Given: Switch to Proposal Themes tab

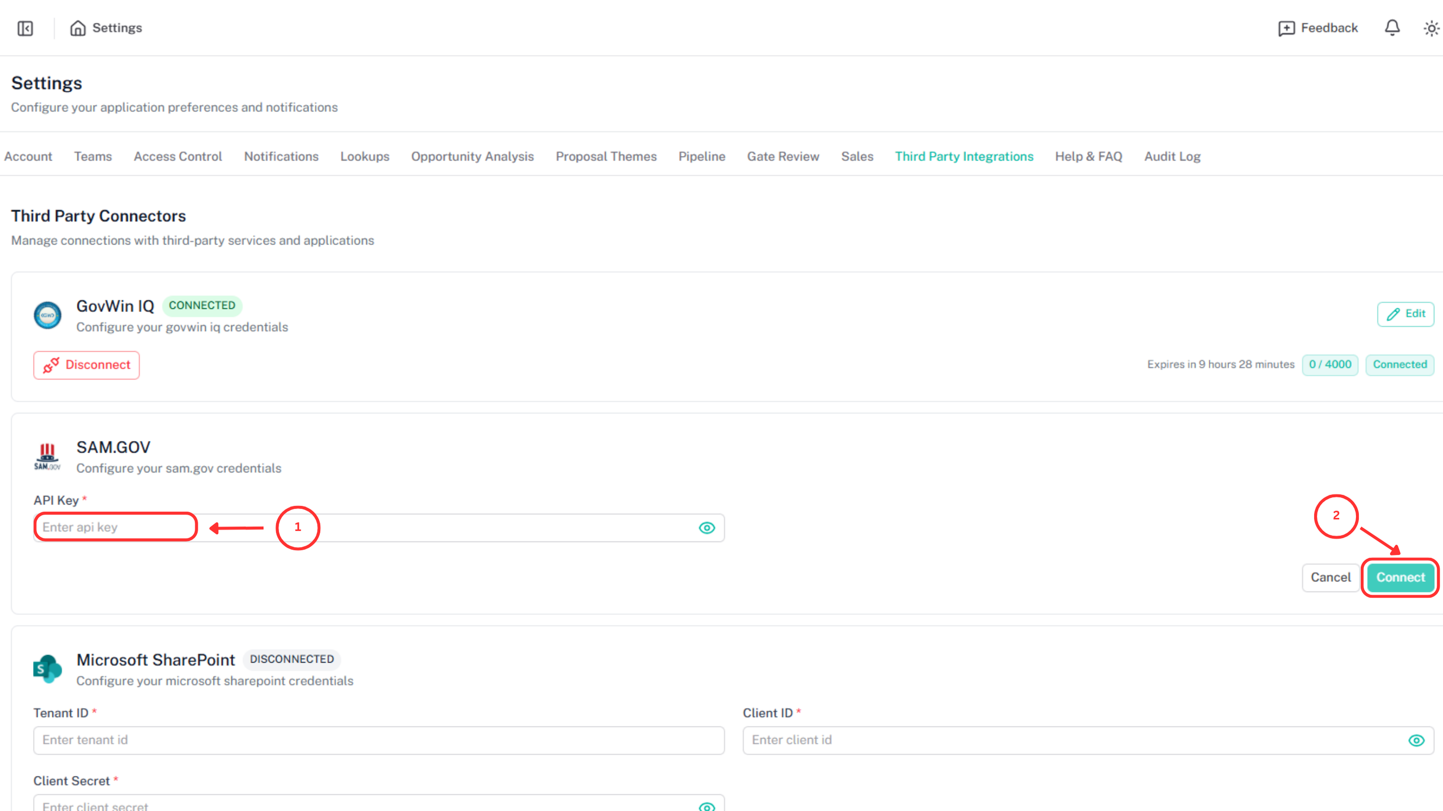Looking at the screenshot, I should pos(606,157).
